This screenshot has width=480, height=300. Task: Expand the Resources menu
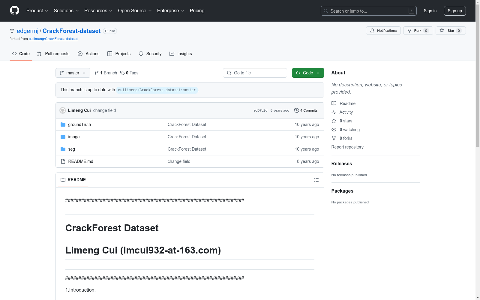coord(98,10)
